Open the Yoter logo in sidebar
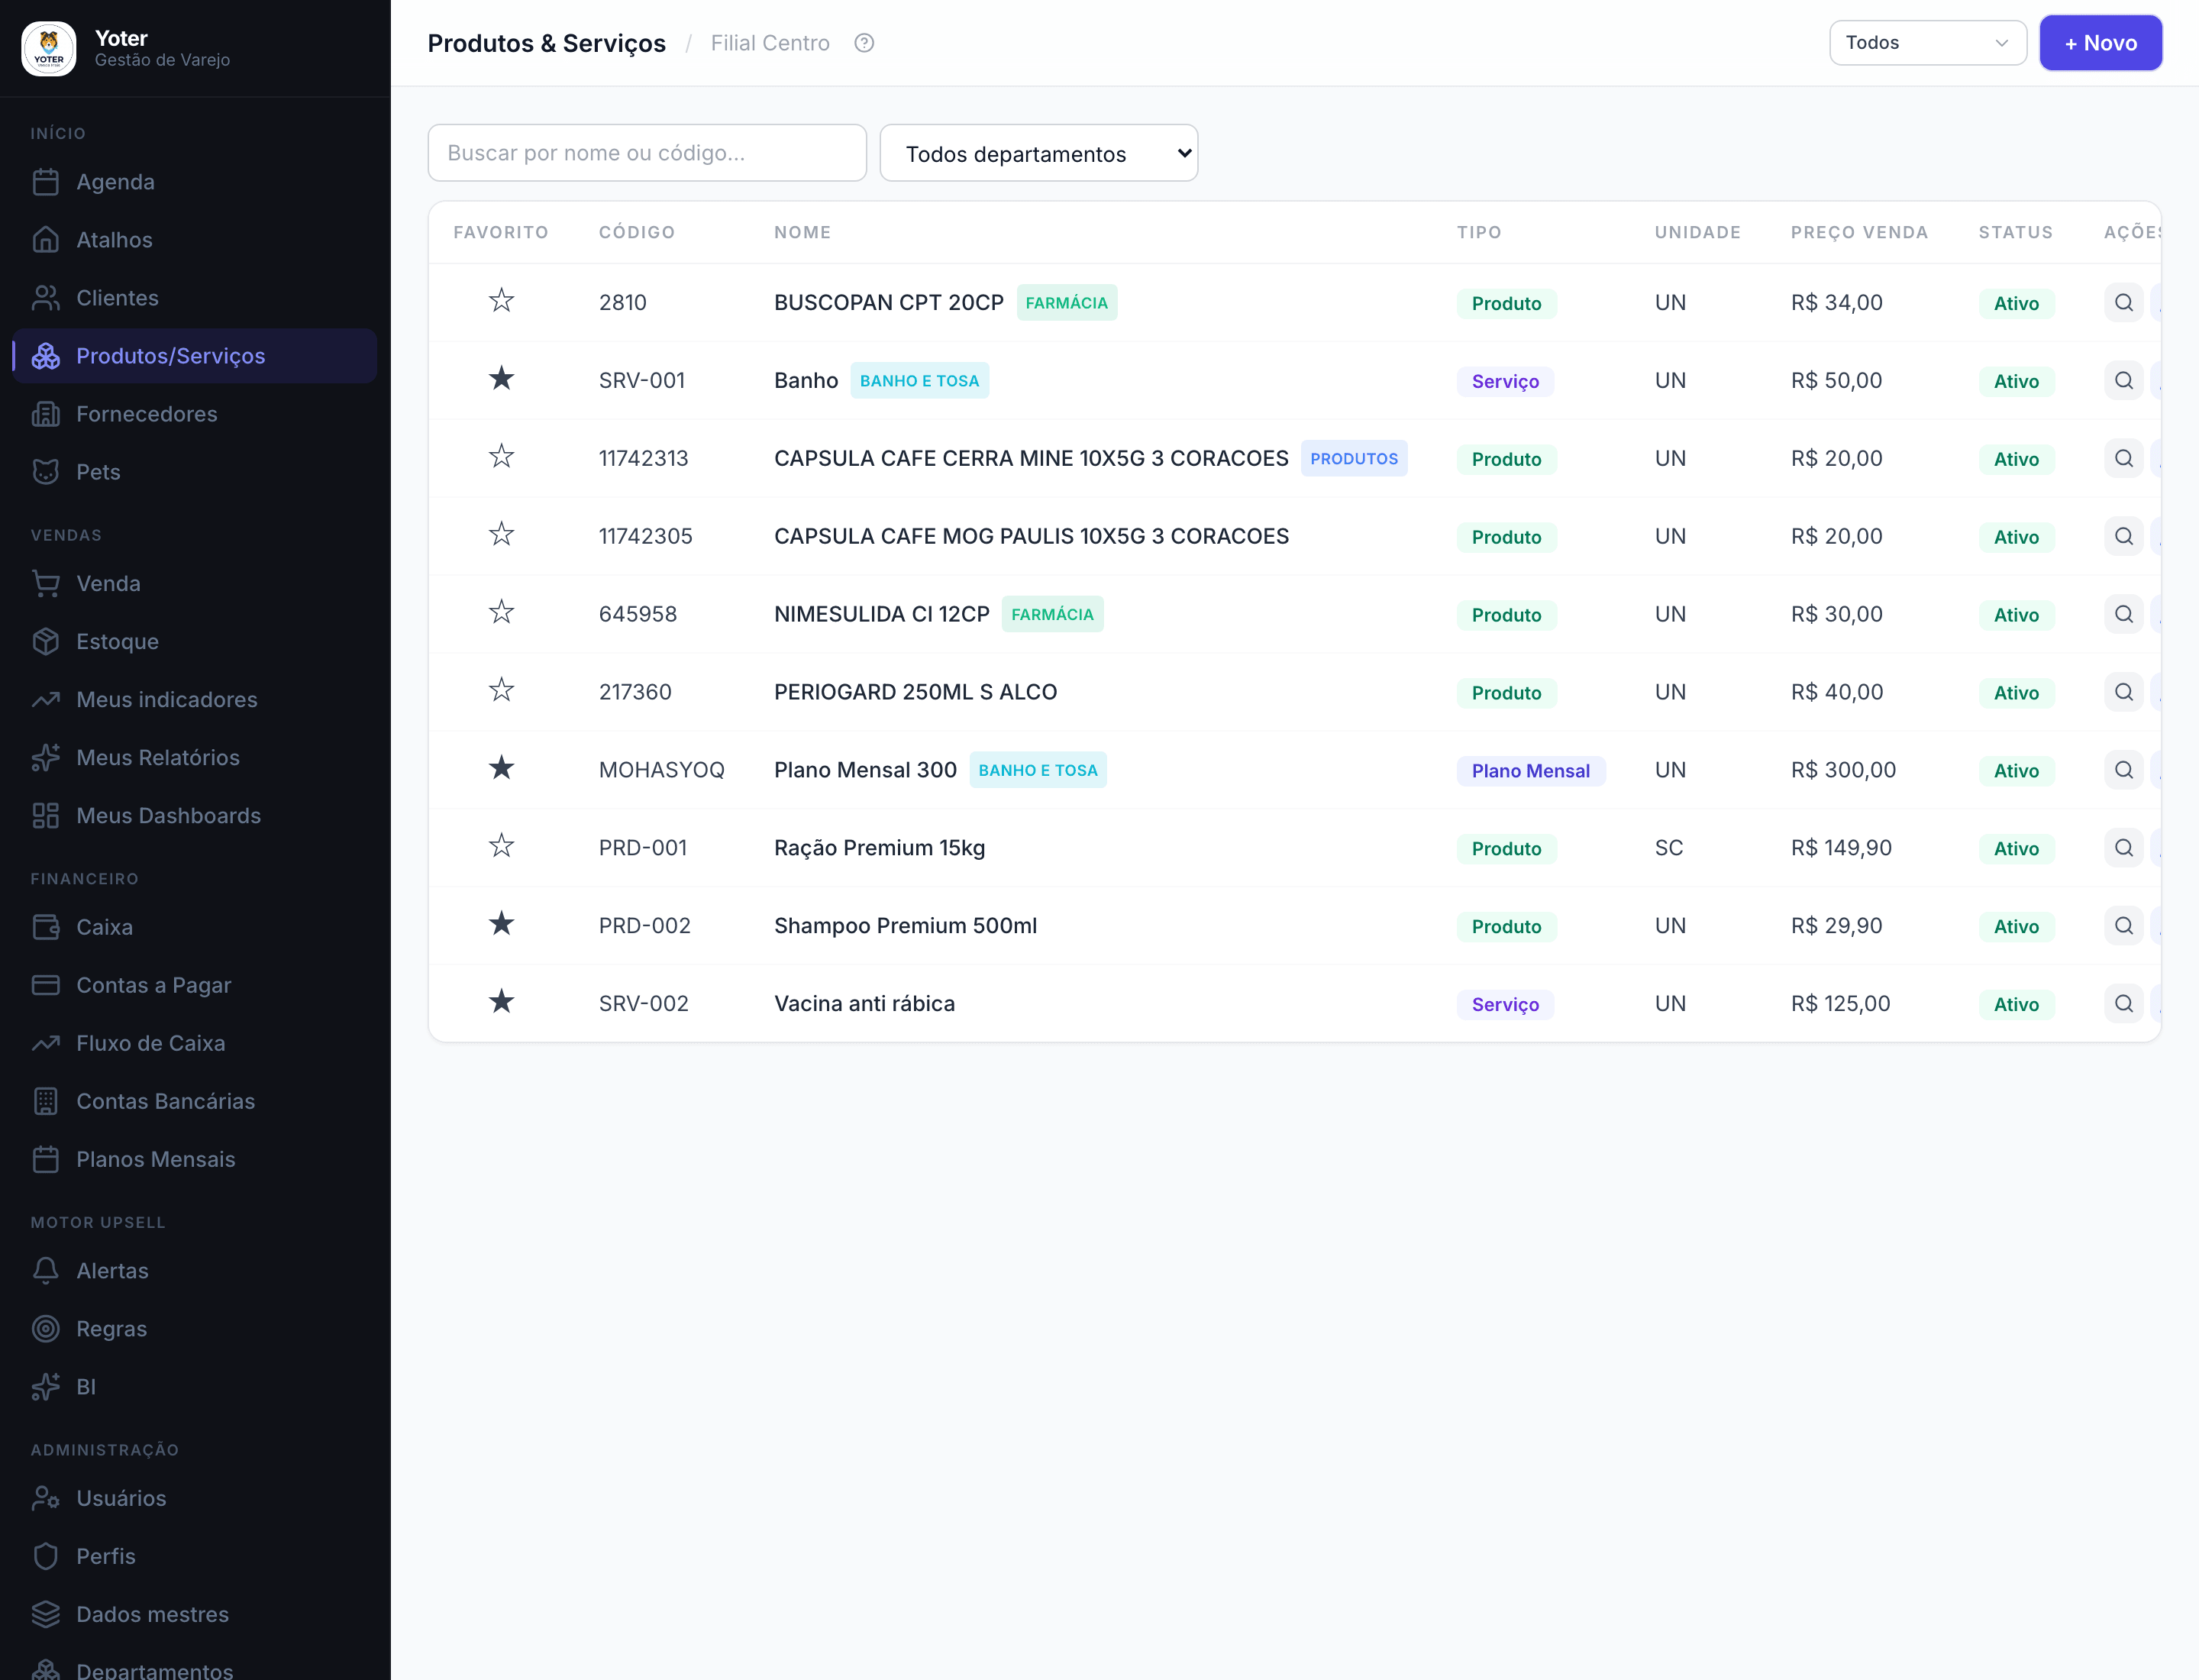 [49, 48]
